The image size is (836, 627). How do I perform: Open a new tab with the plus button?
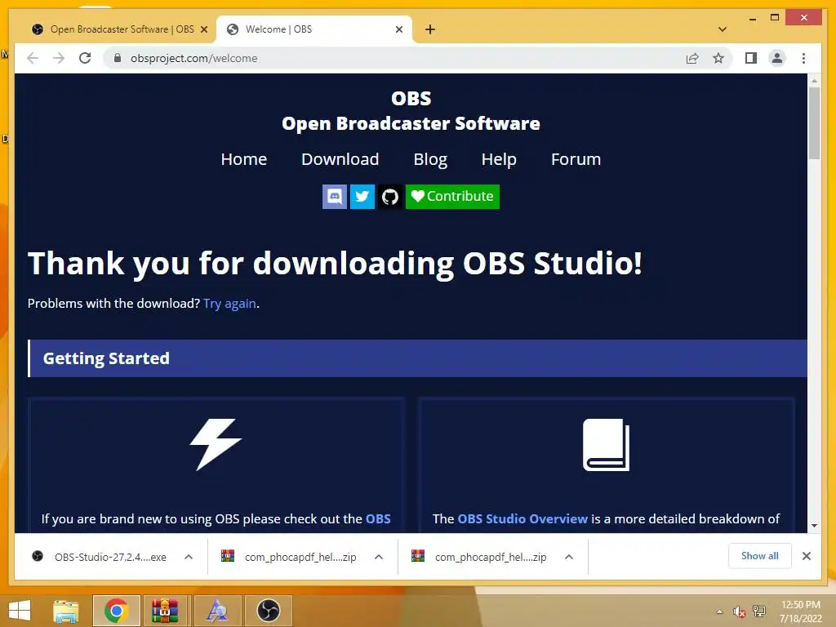(430, 29)
